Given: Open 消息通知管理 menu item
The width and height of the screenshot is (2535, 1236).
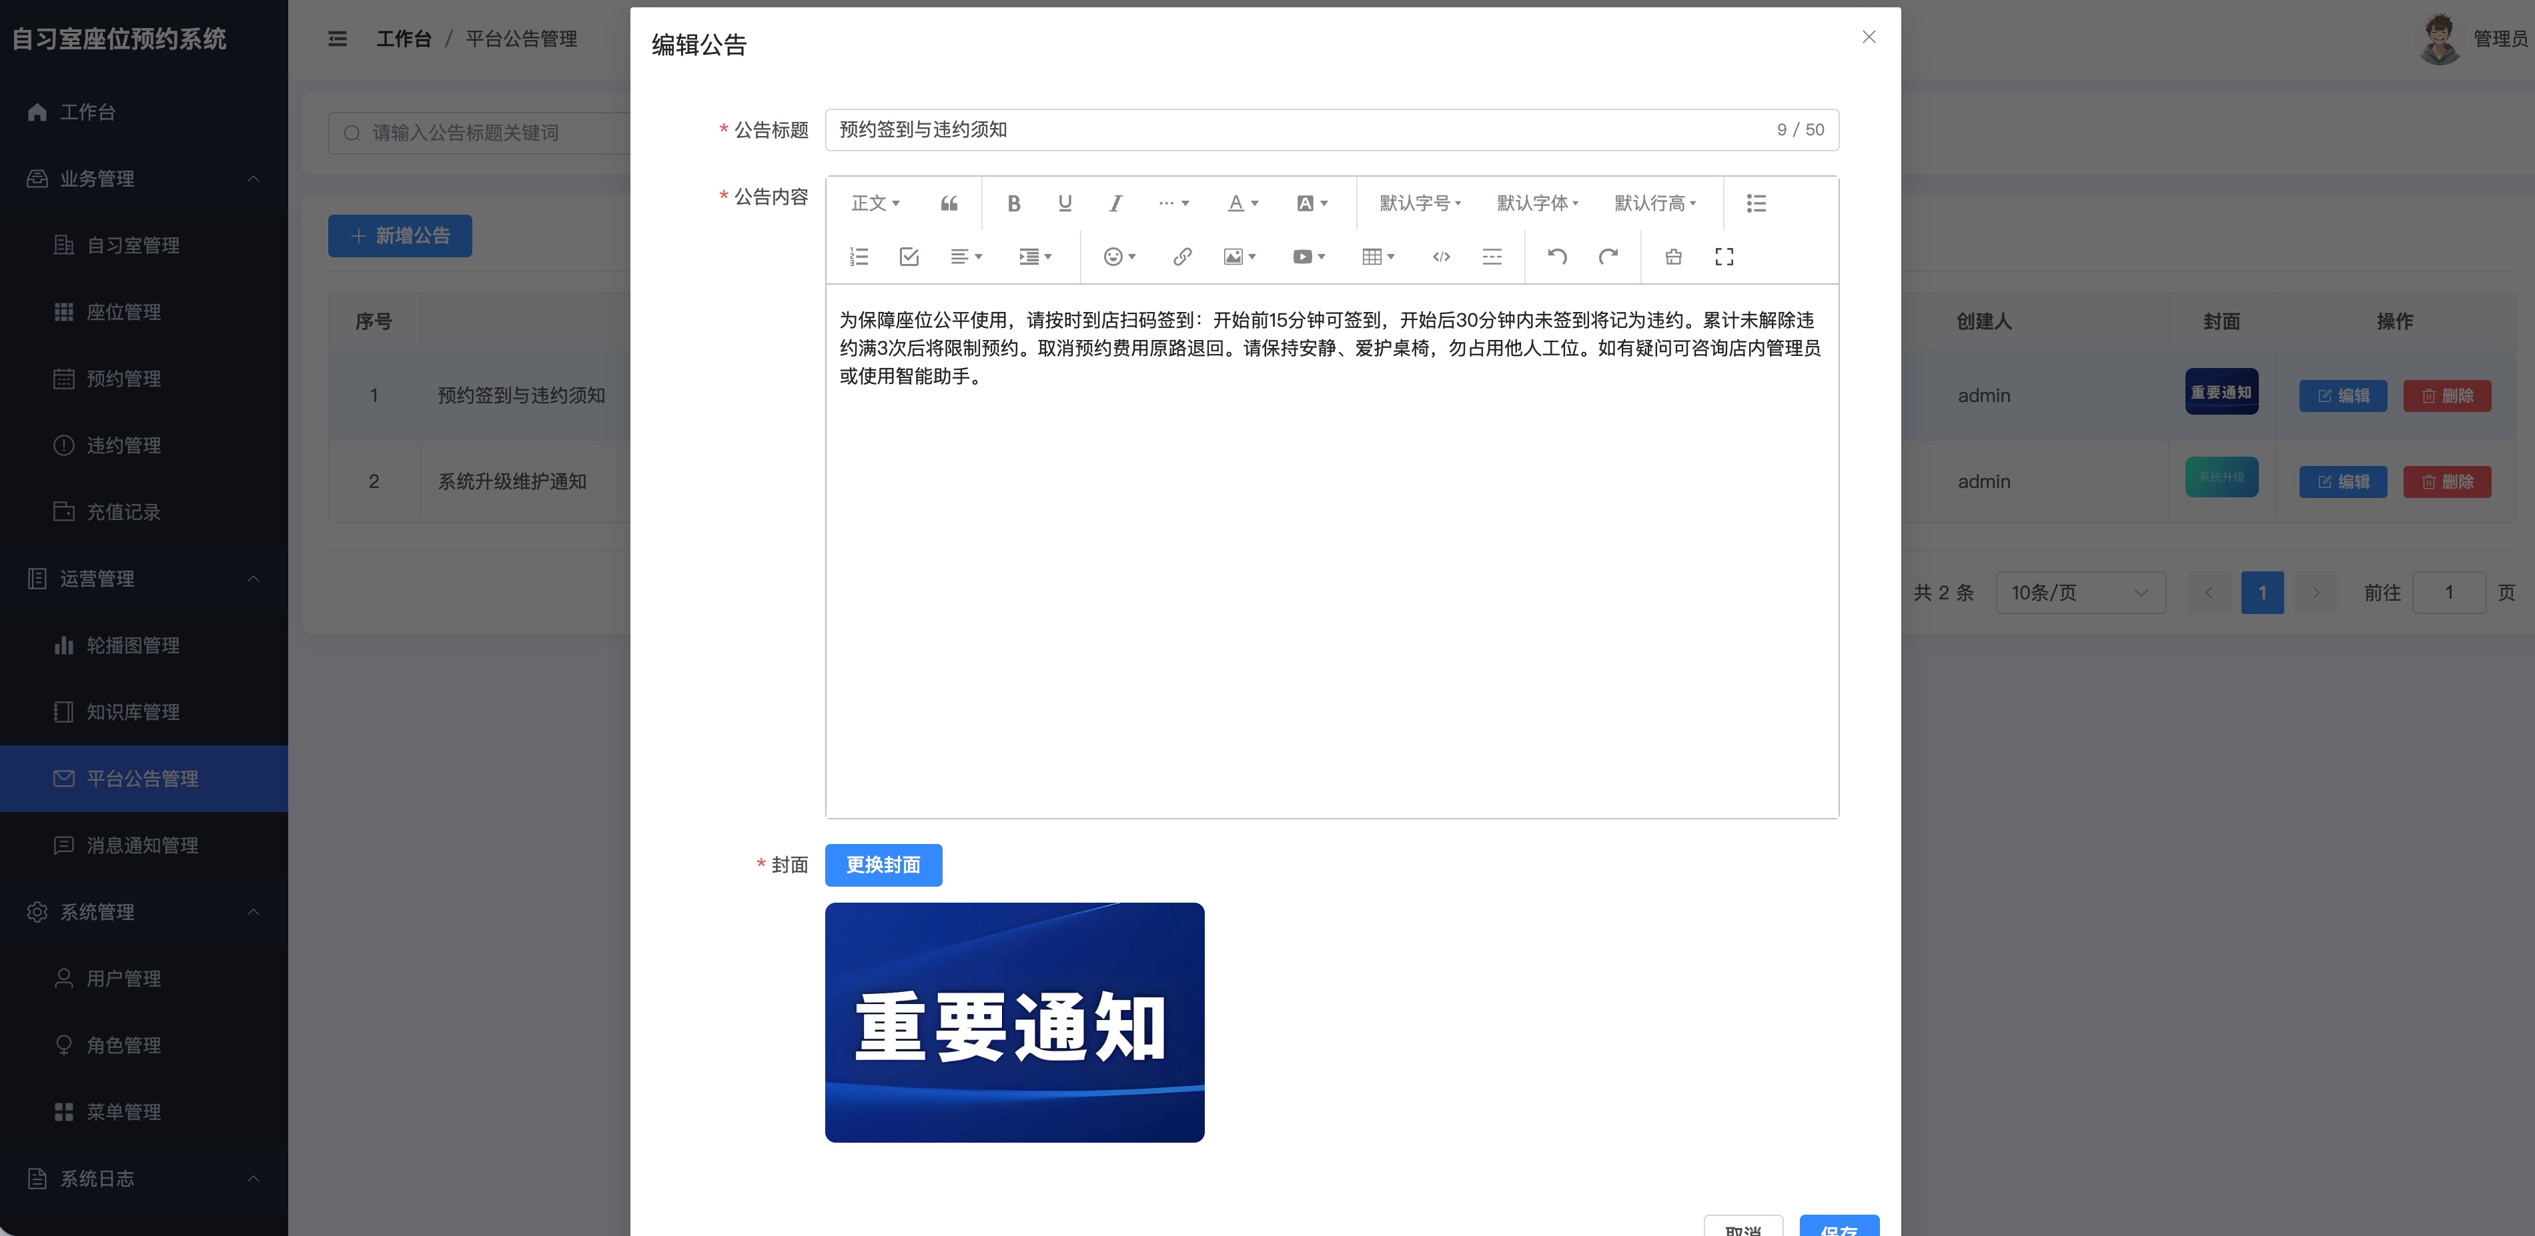Looking at the screenshot, I should coord(143,845).
